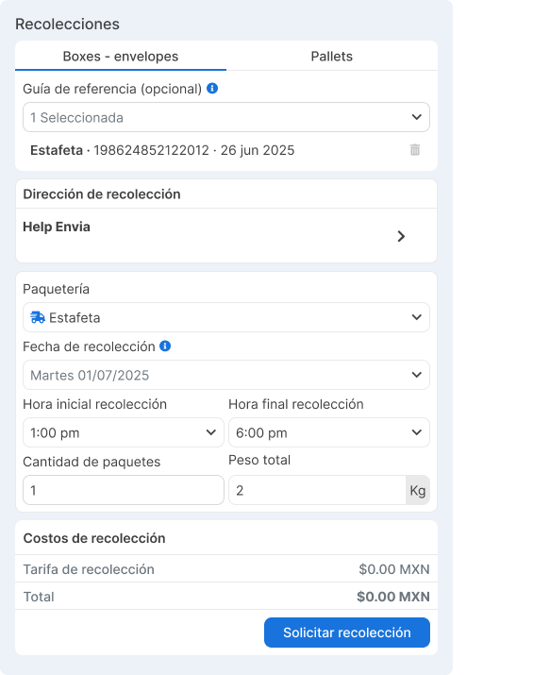This screenshot has height=675, width=533.
Task: Click the blue truck icon in Paquetería
Action: (38, 318)
